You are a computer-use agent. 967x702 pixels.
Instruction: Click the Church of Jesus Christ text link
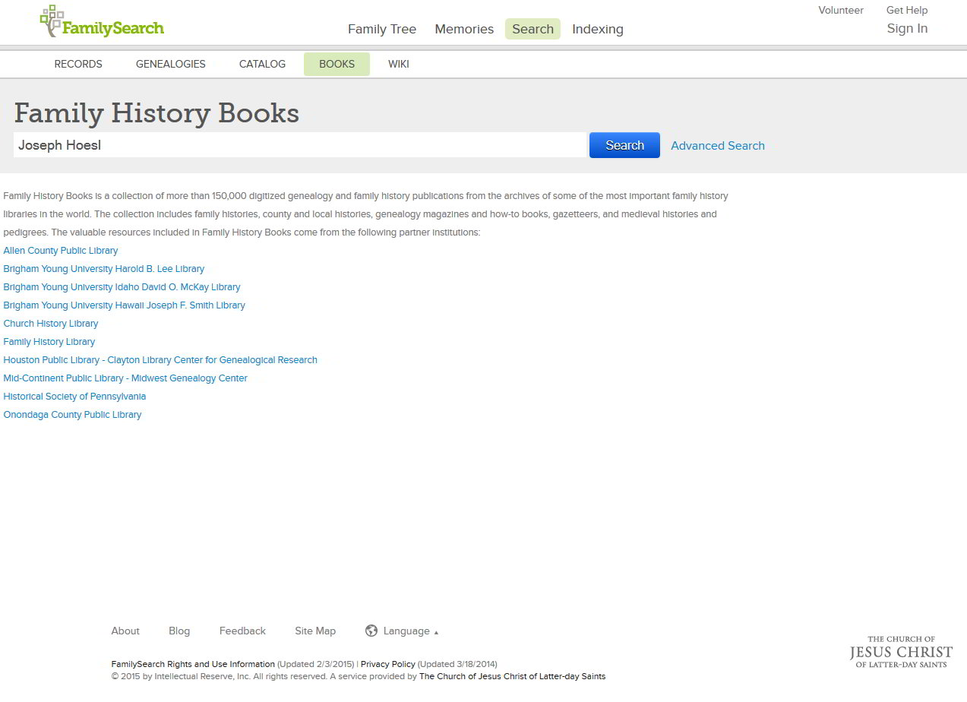coord(513,676)
